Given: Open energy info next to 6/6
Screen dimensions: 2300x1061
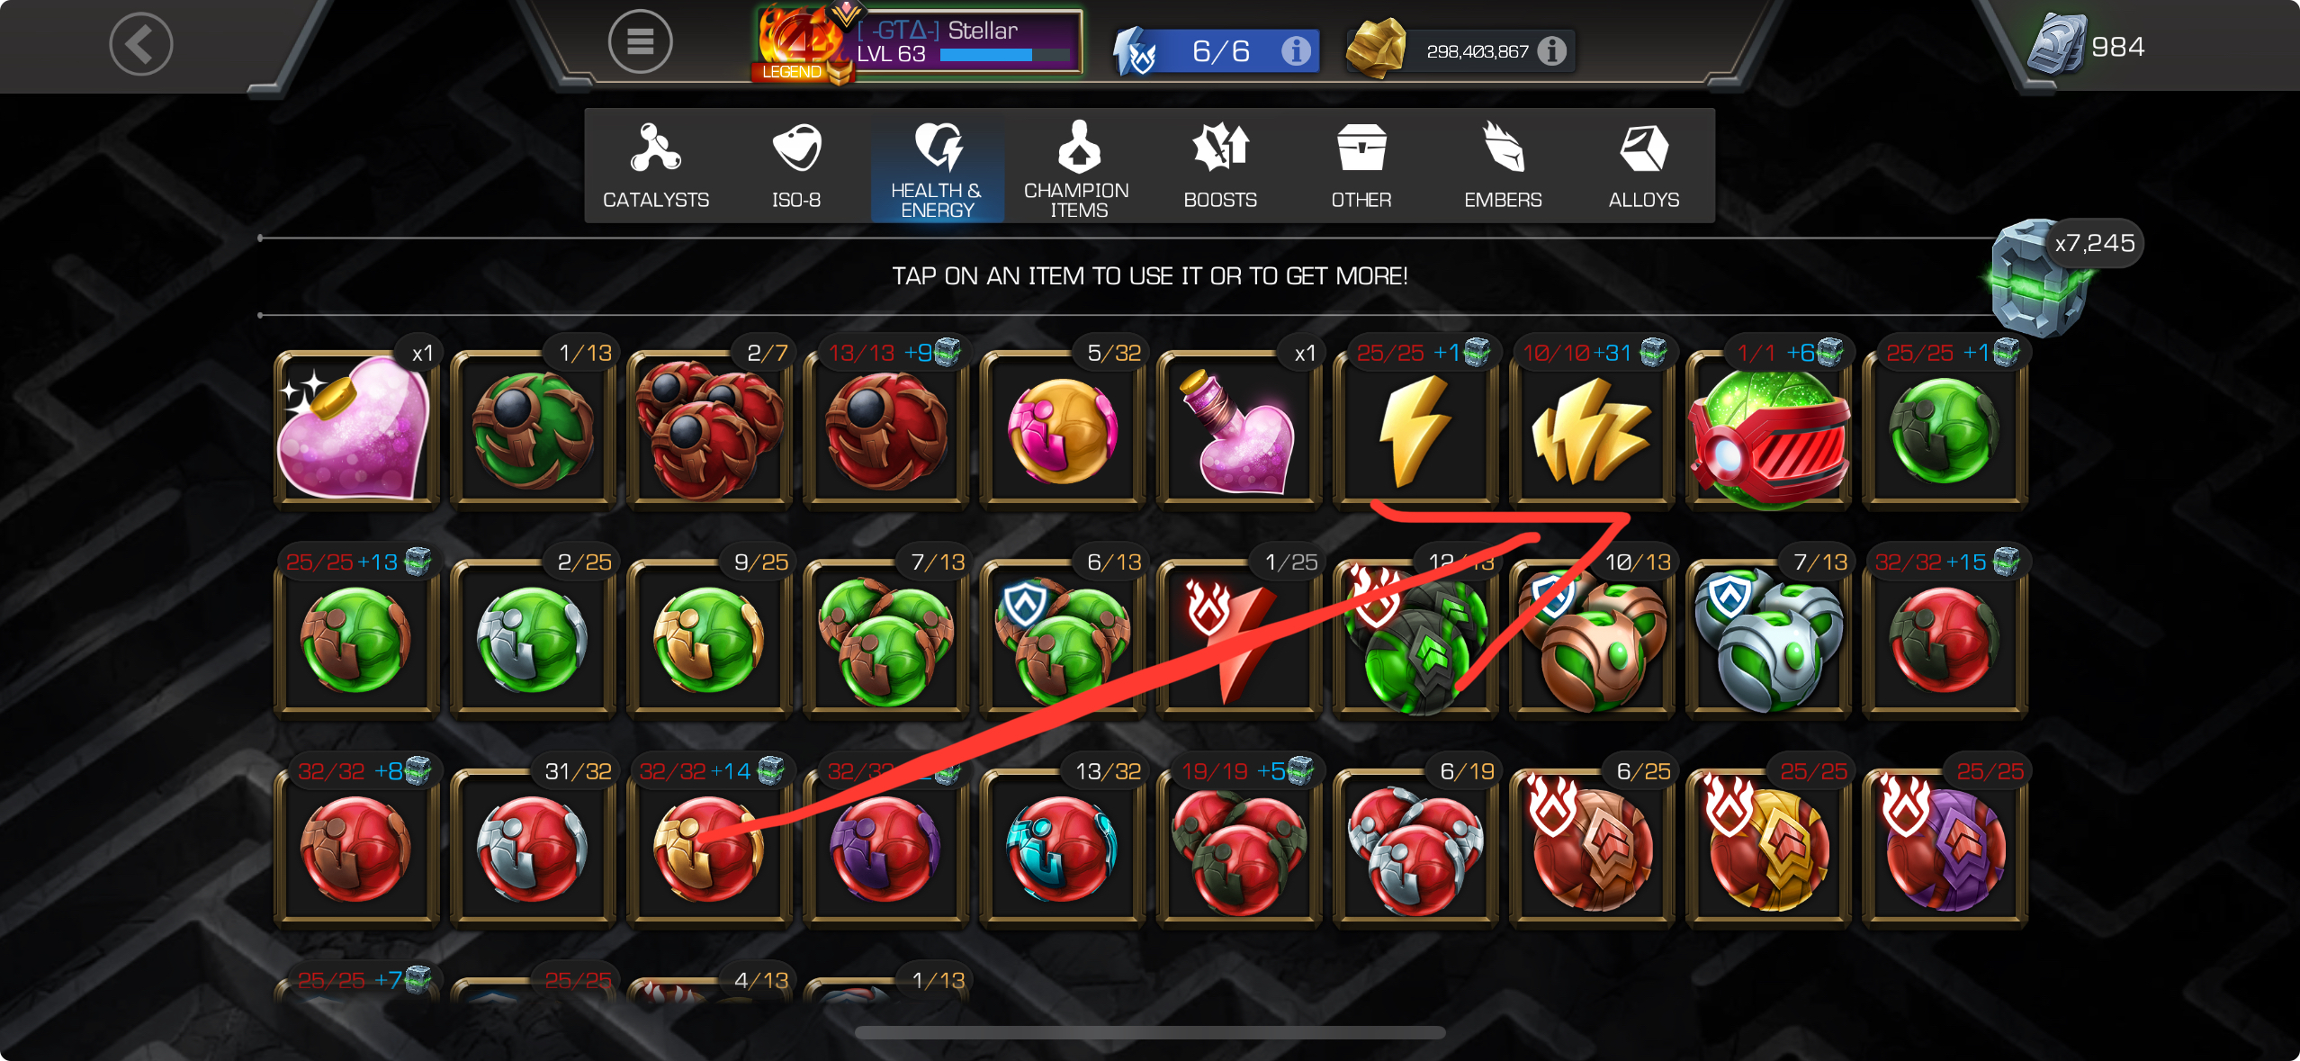Looking at the screenshot, I should pyautogui.click(x=1296, y=50).
